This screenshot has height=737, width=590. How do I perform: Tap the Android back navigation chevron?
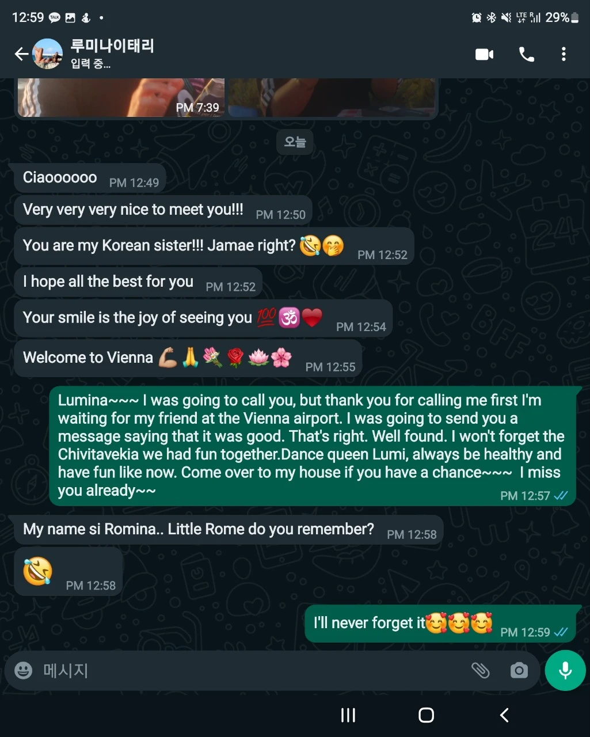[504, 715]
